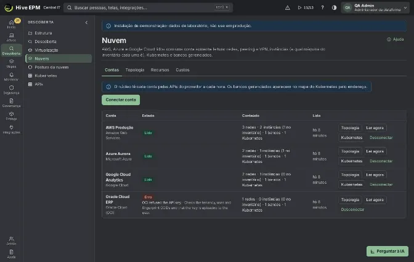Click the Perguntar à IA button
The height and width of the screenshot is (262, 414).
pyautogui.click(x=388, y=251)
